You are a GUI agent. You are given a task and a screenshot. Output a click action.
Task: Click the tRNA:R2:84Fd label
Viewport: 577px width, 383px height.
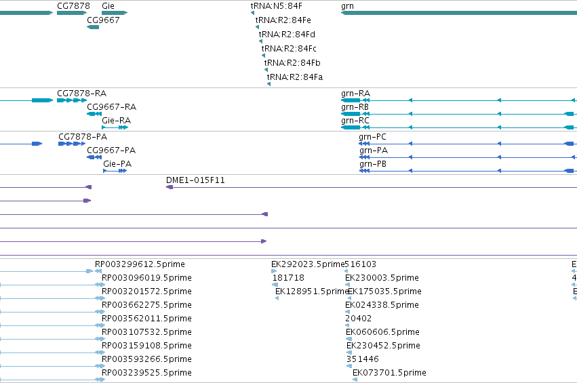[287, 34]
